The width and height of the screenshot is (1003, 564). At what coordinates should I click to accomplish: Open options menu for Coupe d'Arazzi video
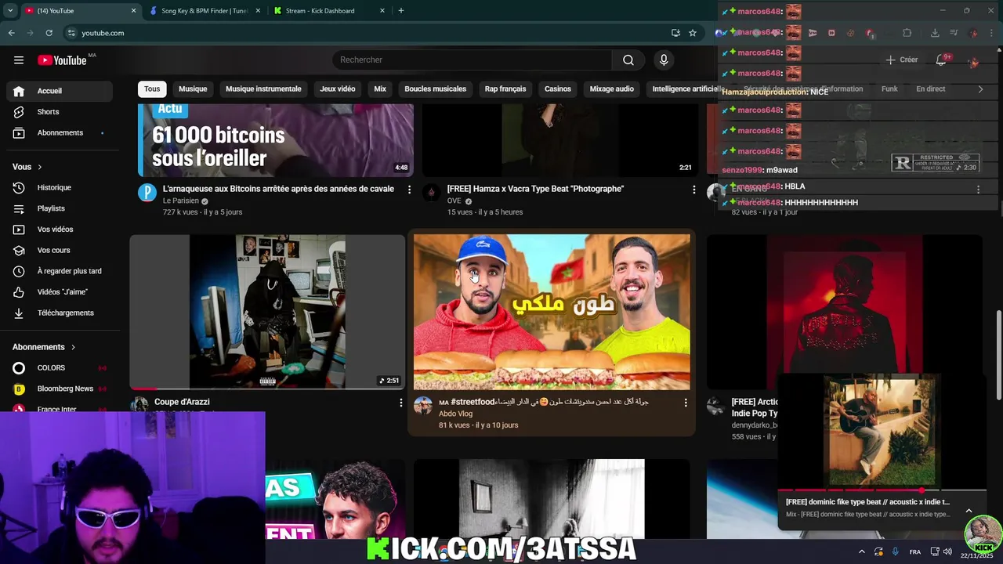(x=401, y=403)
